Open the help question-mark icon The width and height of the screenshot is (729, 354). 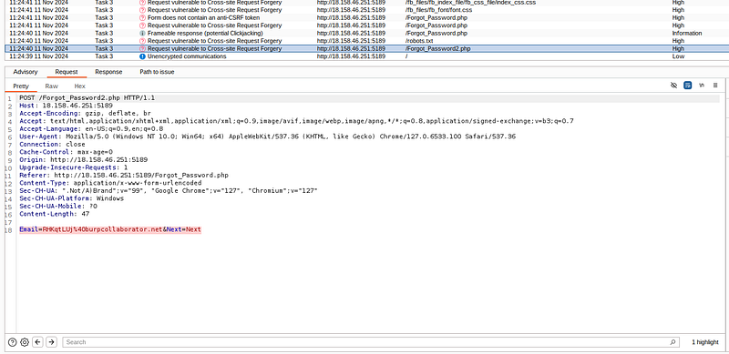coord(13,342)
